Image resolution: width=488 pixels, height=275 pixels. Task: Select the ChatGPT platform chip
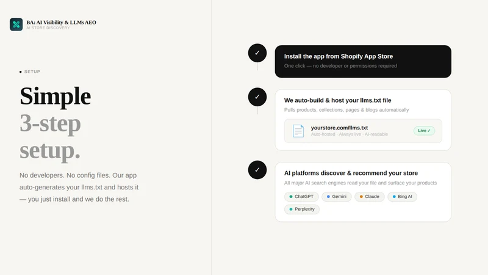[x=301, y=196]
